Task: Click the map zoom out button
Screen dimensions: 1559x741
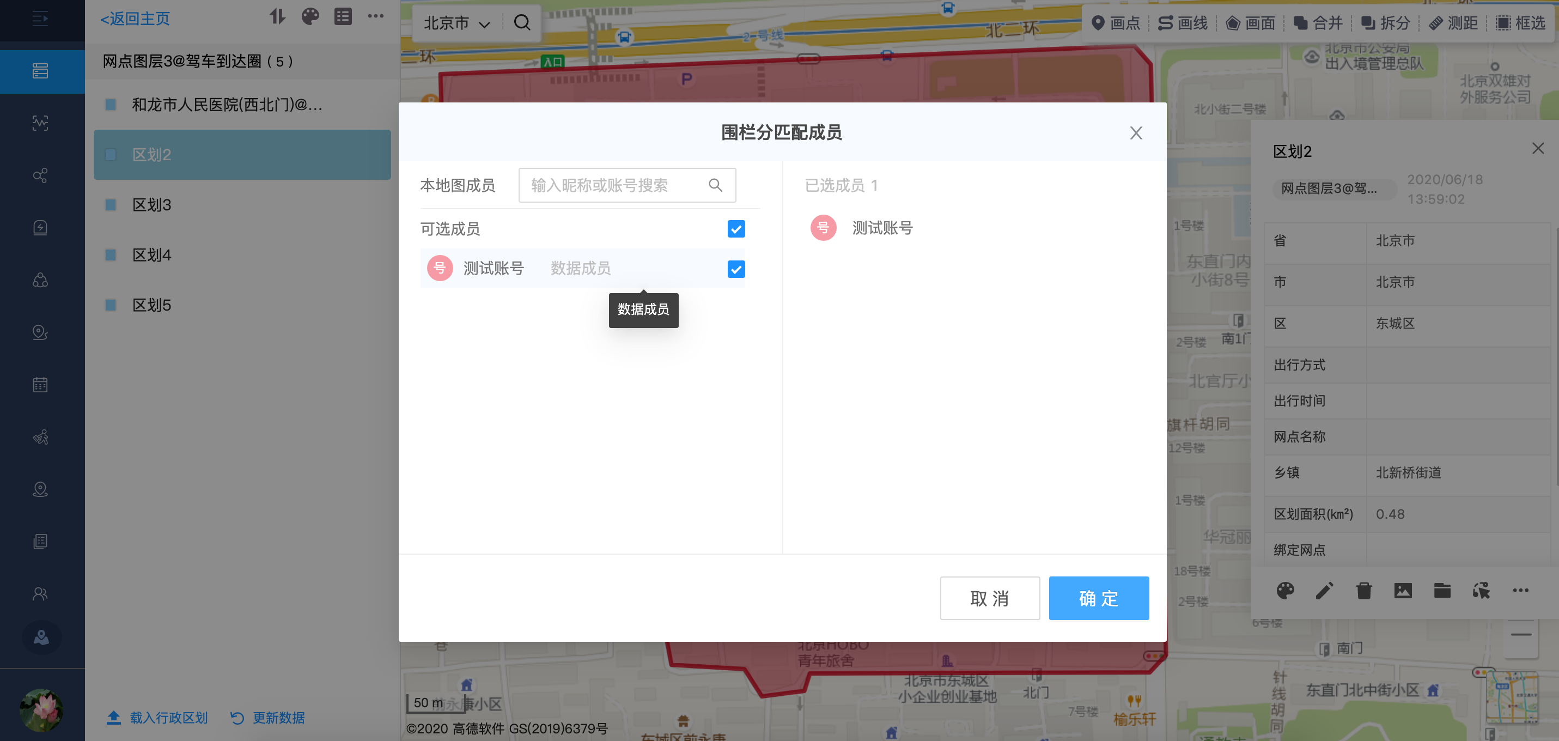Action: pos(1521,634)
